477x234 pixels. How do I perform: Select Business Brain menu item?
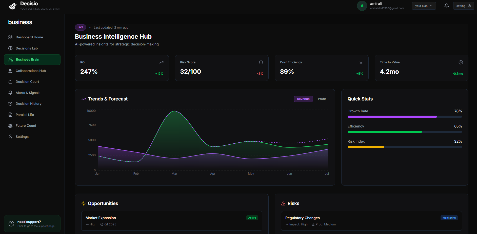[32, 60]
